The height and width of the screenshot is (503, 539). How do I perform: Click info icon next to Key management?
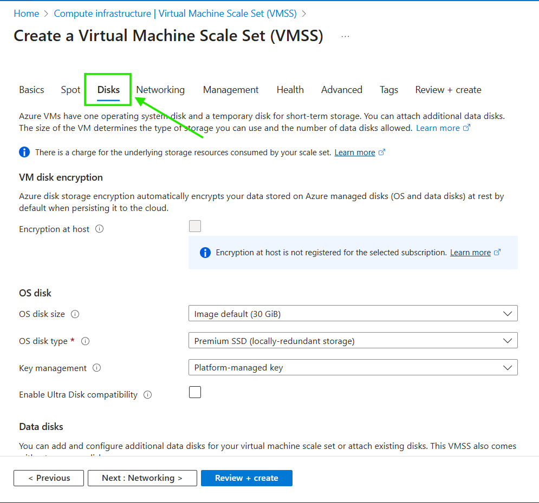coord(96,368)
